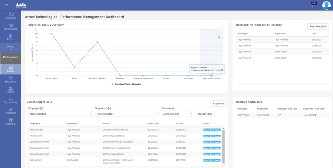Sort Current Appraisals by Employee column
The image size is (333, 168).
[46, 124]
